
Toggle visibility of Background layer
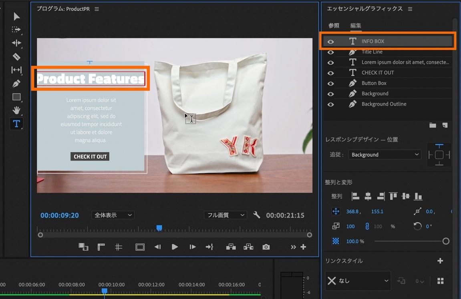(330, 94)
